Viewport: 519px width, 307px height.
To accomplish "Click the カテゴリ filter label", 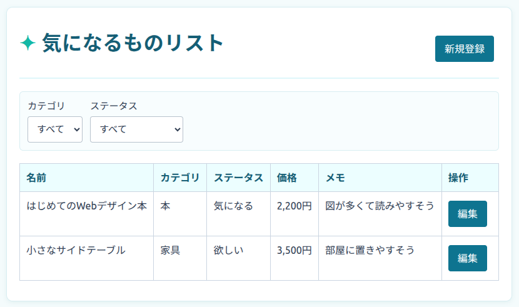I will (46, 106).
